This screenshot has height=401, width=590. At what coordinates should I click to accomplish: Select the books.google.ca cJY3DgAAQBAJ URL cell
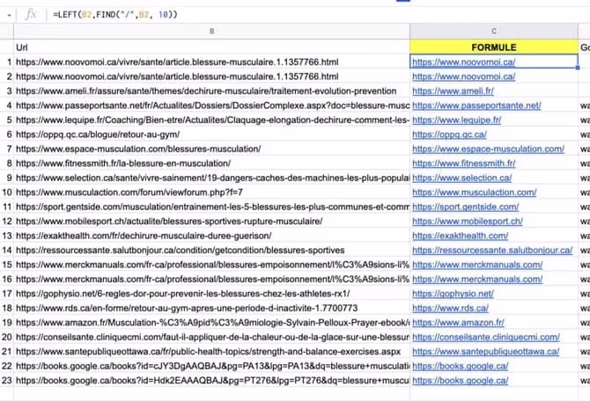212,366
